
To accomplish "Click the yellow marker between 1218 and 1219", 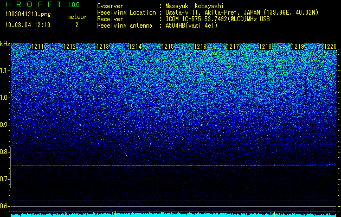I will click(274, 214).
